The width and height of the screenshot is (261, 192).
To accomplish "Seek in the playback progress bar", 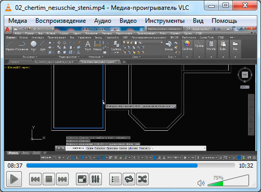I will pos(130,166).
